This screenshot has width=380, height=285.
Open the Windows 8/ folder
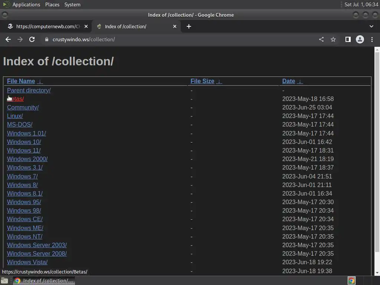(22, 185)
